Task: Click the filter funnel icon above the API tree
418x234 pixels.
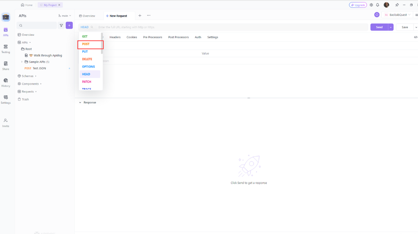Action: [x=61, y=25]
